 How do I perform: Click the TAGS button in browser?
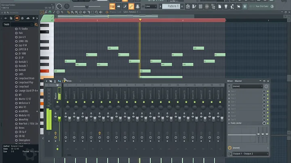pyautogui.click(x=6, y=25)
